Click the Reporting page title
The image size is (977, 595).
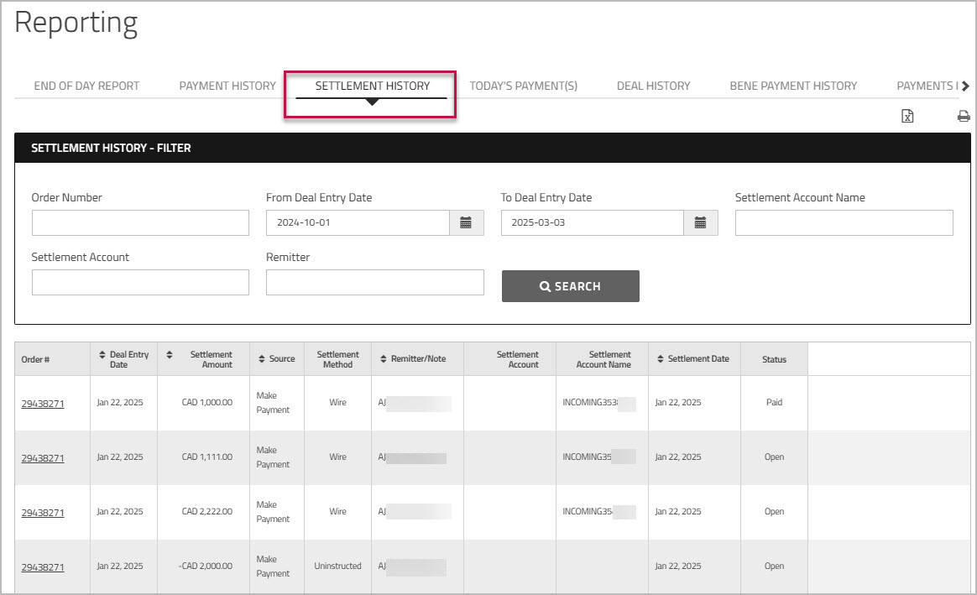[76, 23]
